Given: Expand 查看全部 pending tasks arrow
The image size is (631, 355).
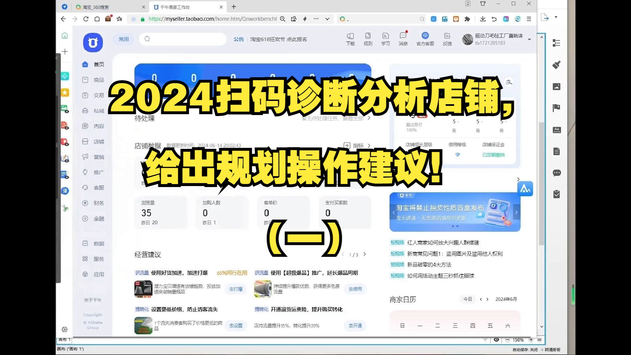Looking at the screenshot, I should click(x=369, y=118).
